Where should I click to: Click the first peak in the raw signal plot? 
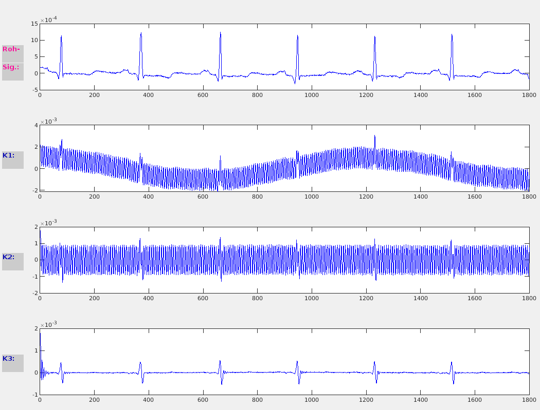[61, 37]
